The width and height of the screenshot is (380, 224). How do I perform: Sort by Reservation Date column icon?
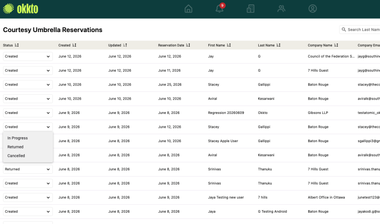tap(188, 45)
